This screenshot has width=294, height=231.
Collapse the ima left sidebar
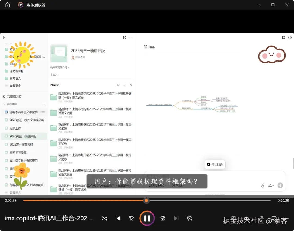(4, 37)
